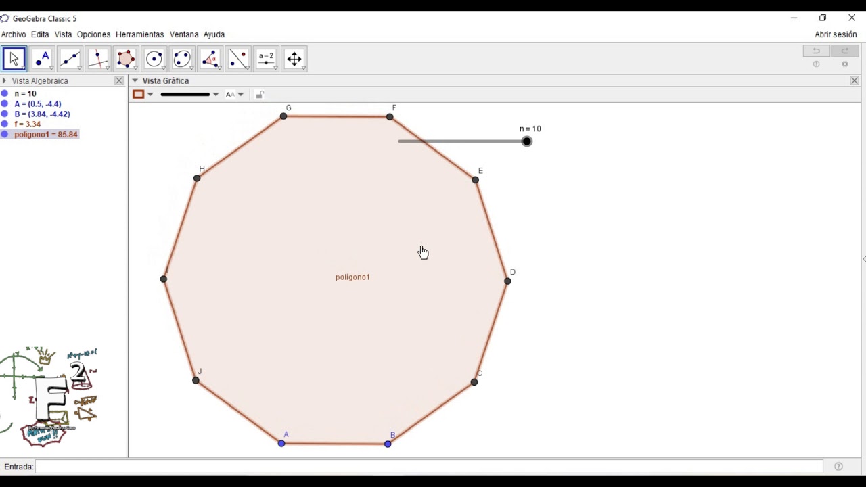This screenshot has width=866, height=487.
Task: Click vertex J of the polygon
Action: (196, 381)
